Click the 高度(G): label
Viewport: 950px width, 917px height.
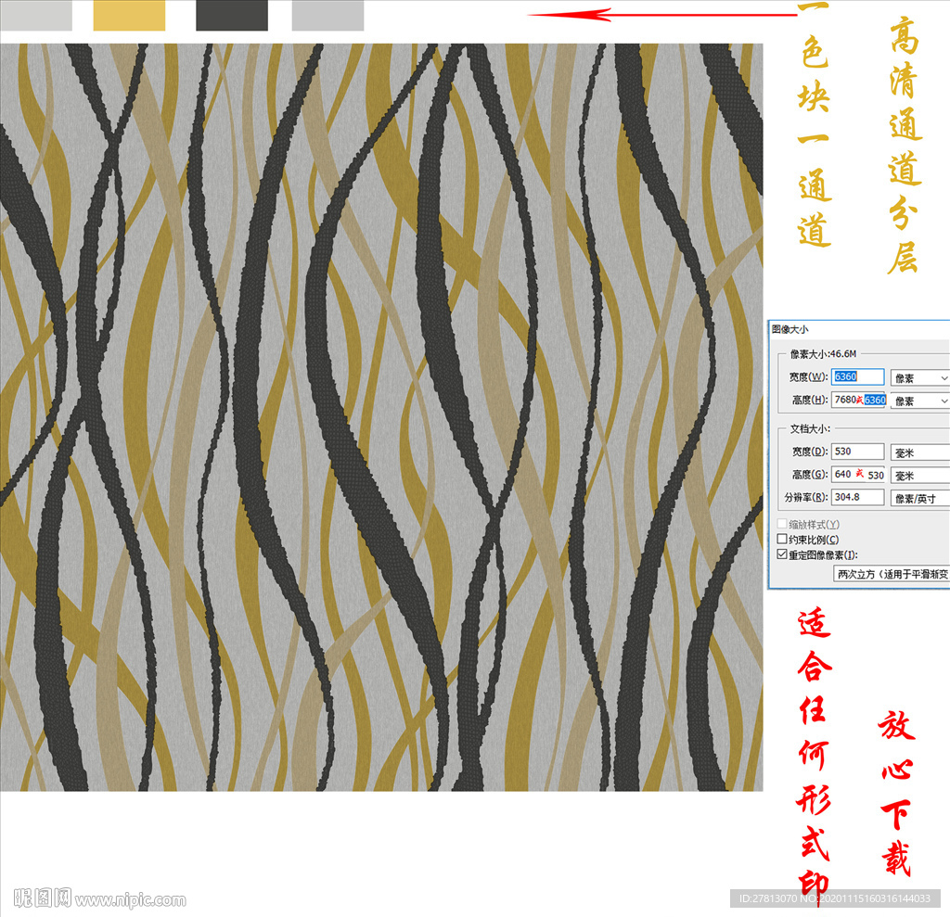[810, 474]
